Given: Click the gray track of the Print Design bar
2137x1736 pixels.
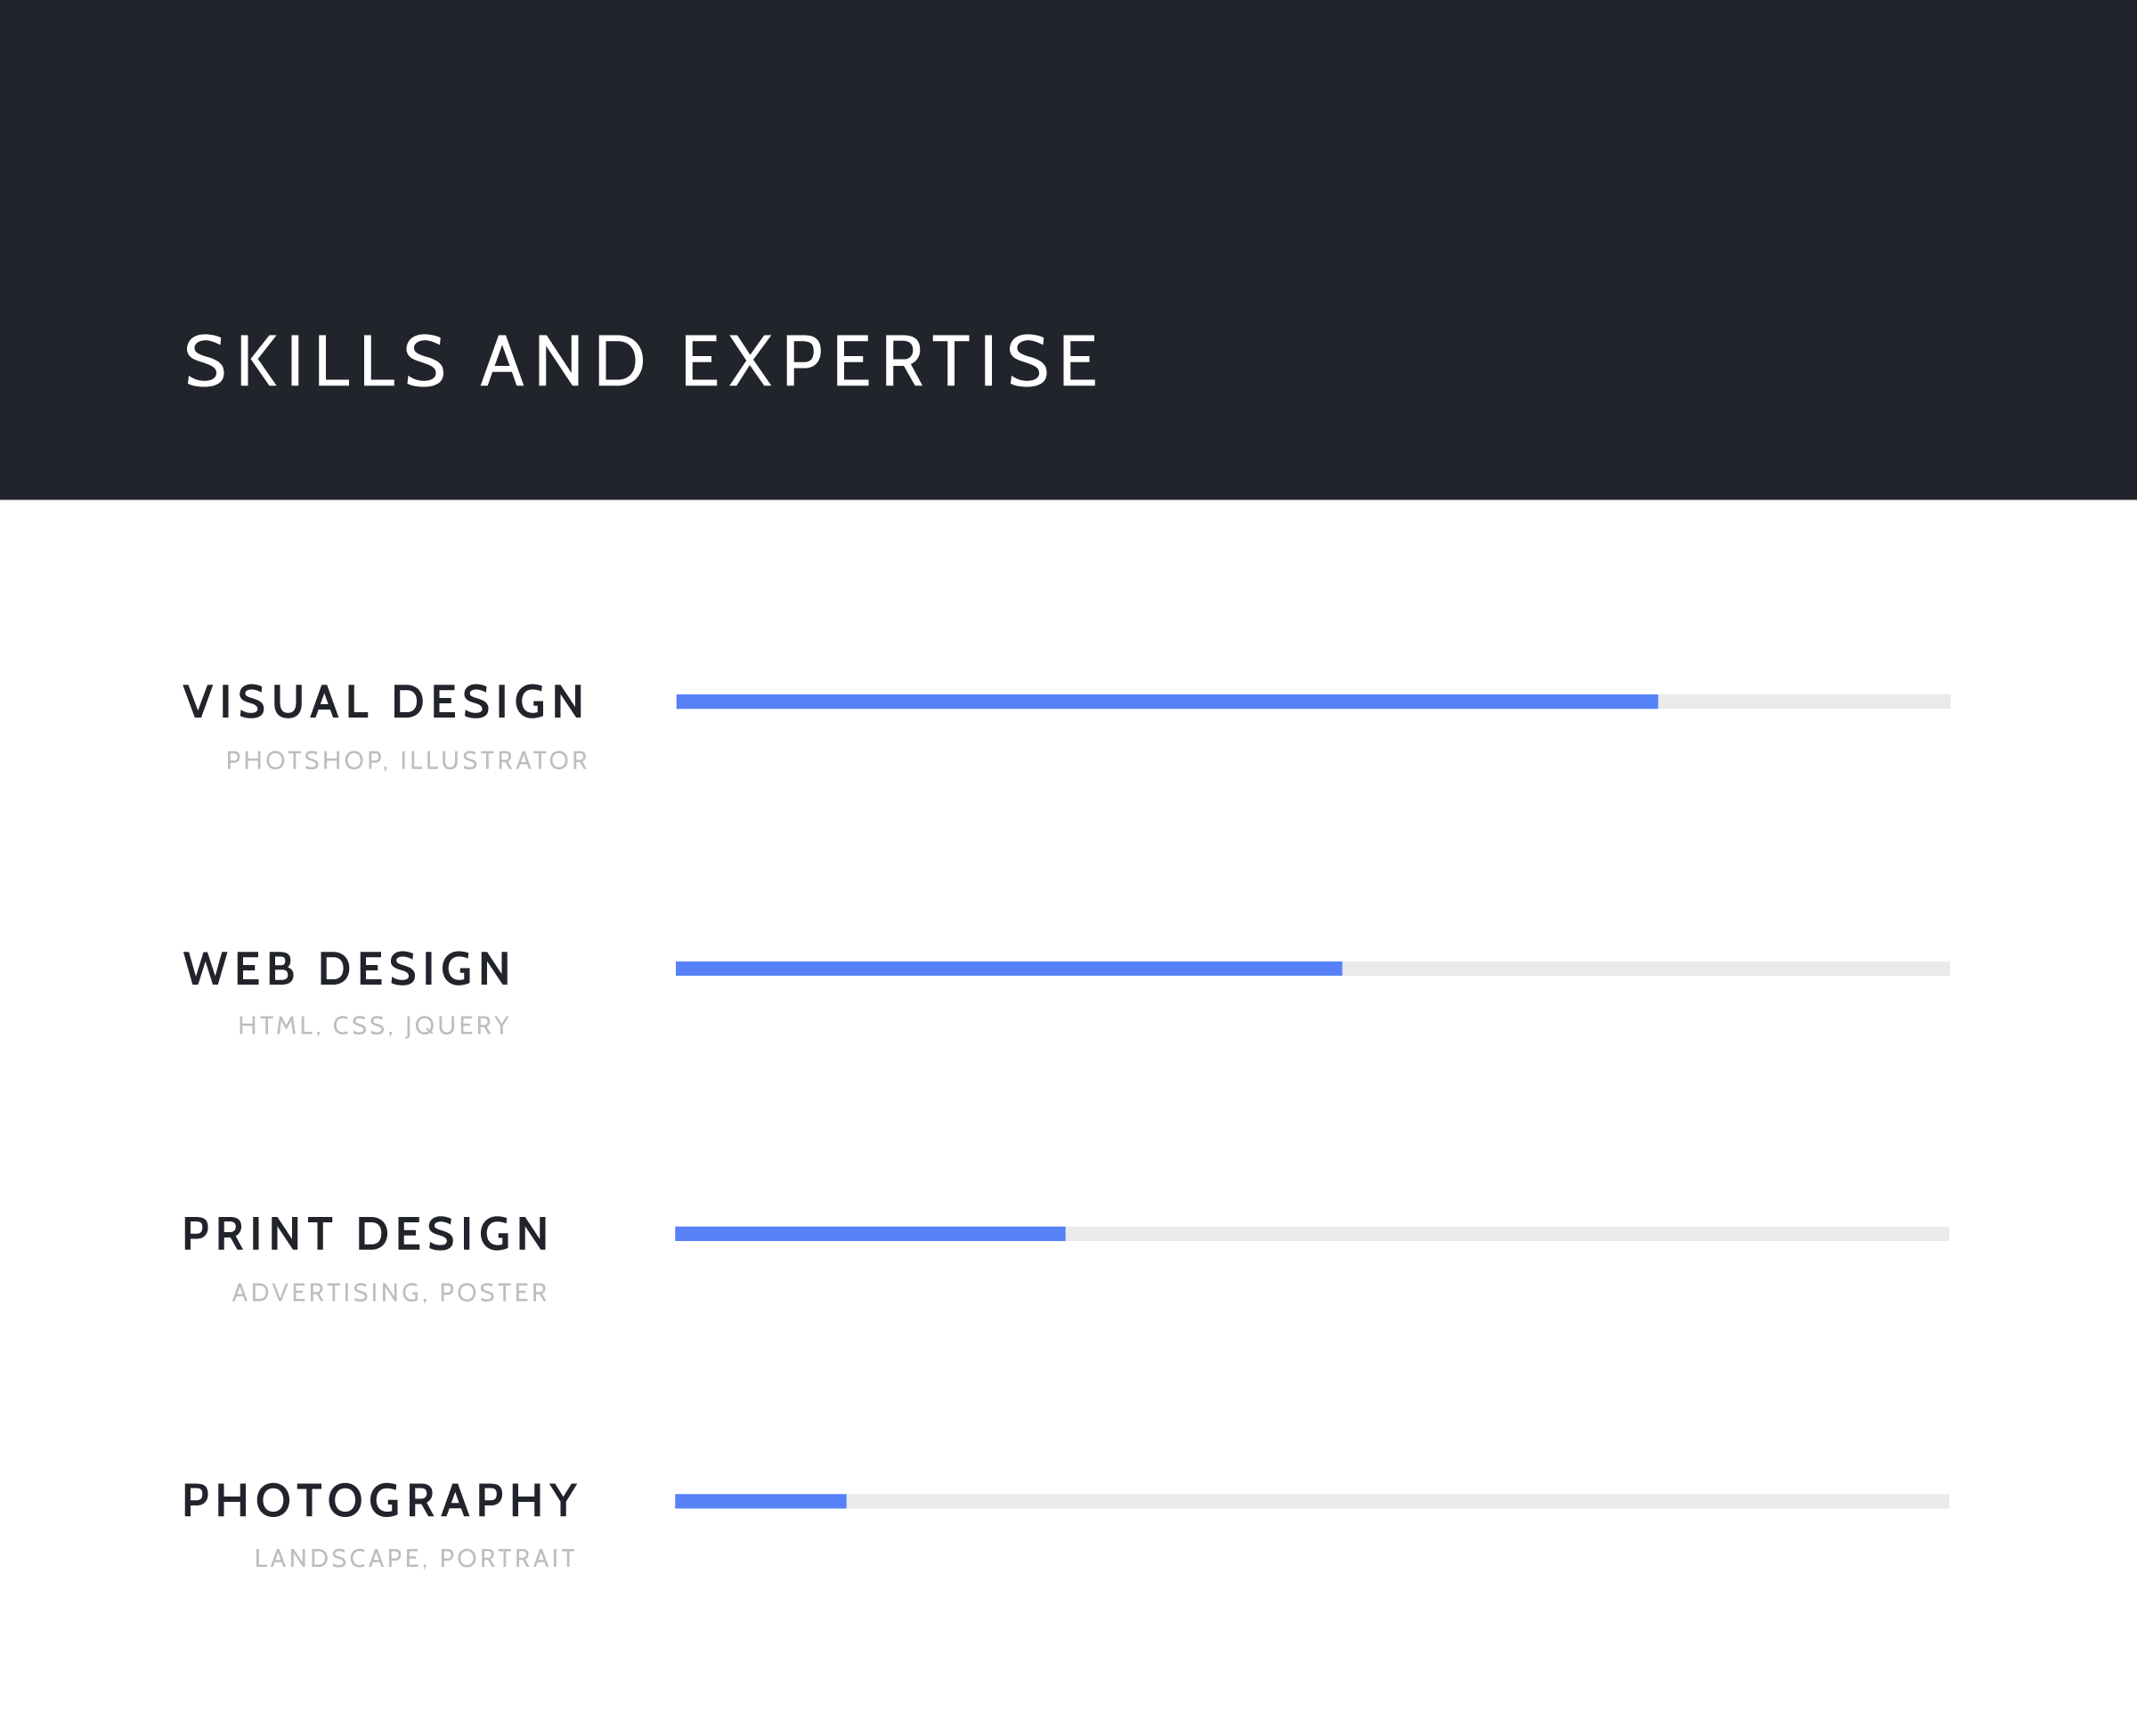Looking at the screenshot, I should pyautogui.click(x=1507, y=1234).
